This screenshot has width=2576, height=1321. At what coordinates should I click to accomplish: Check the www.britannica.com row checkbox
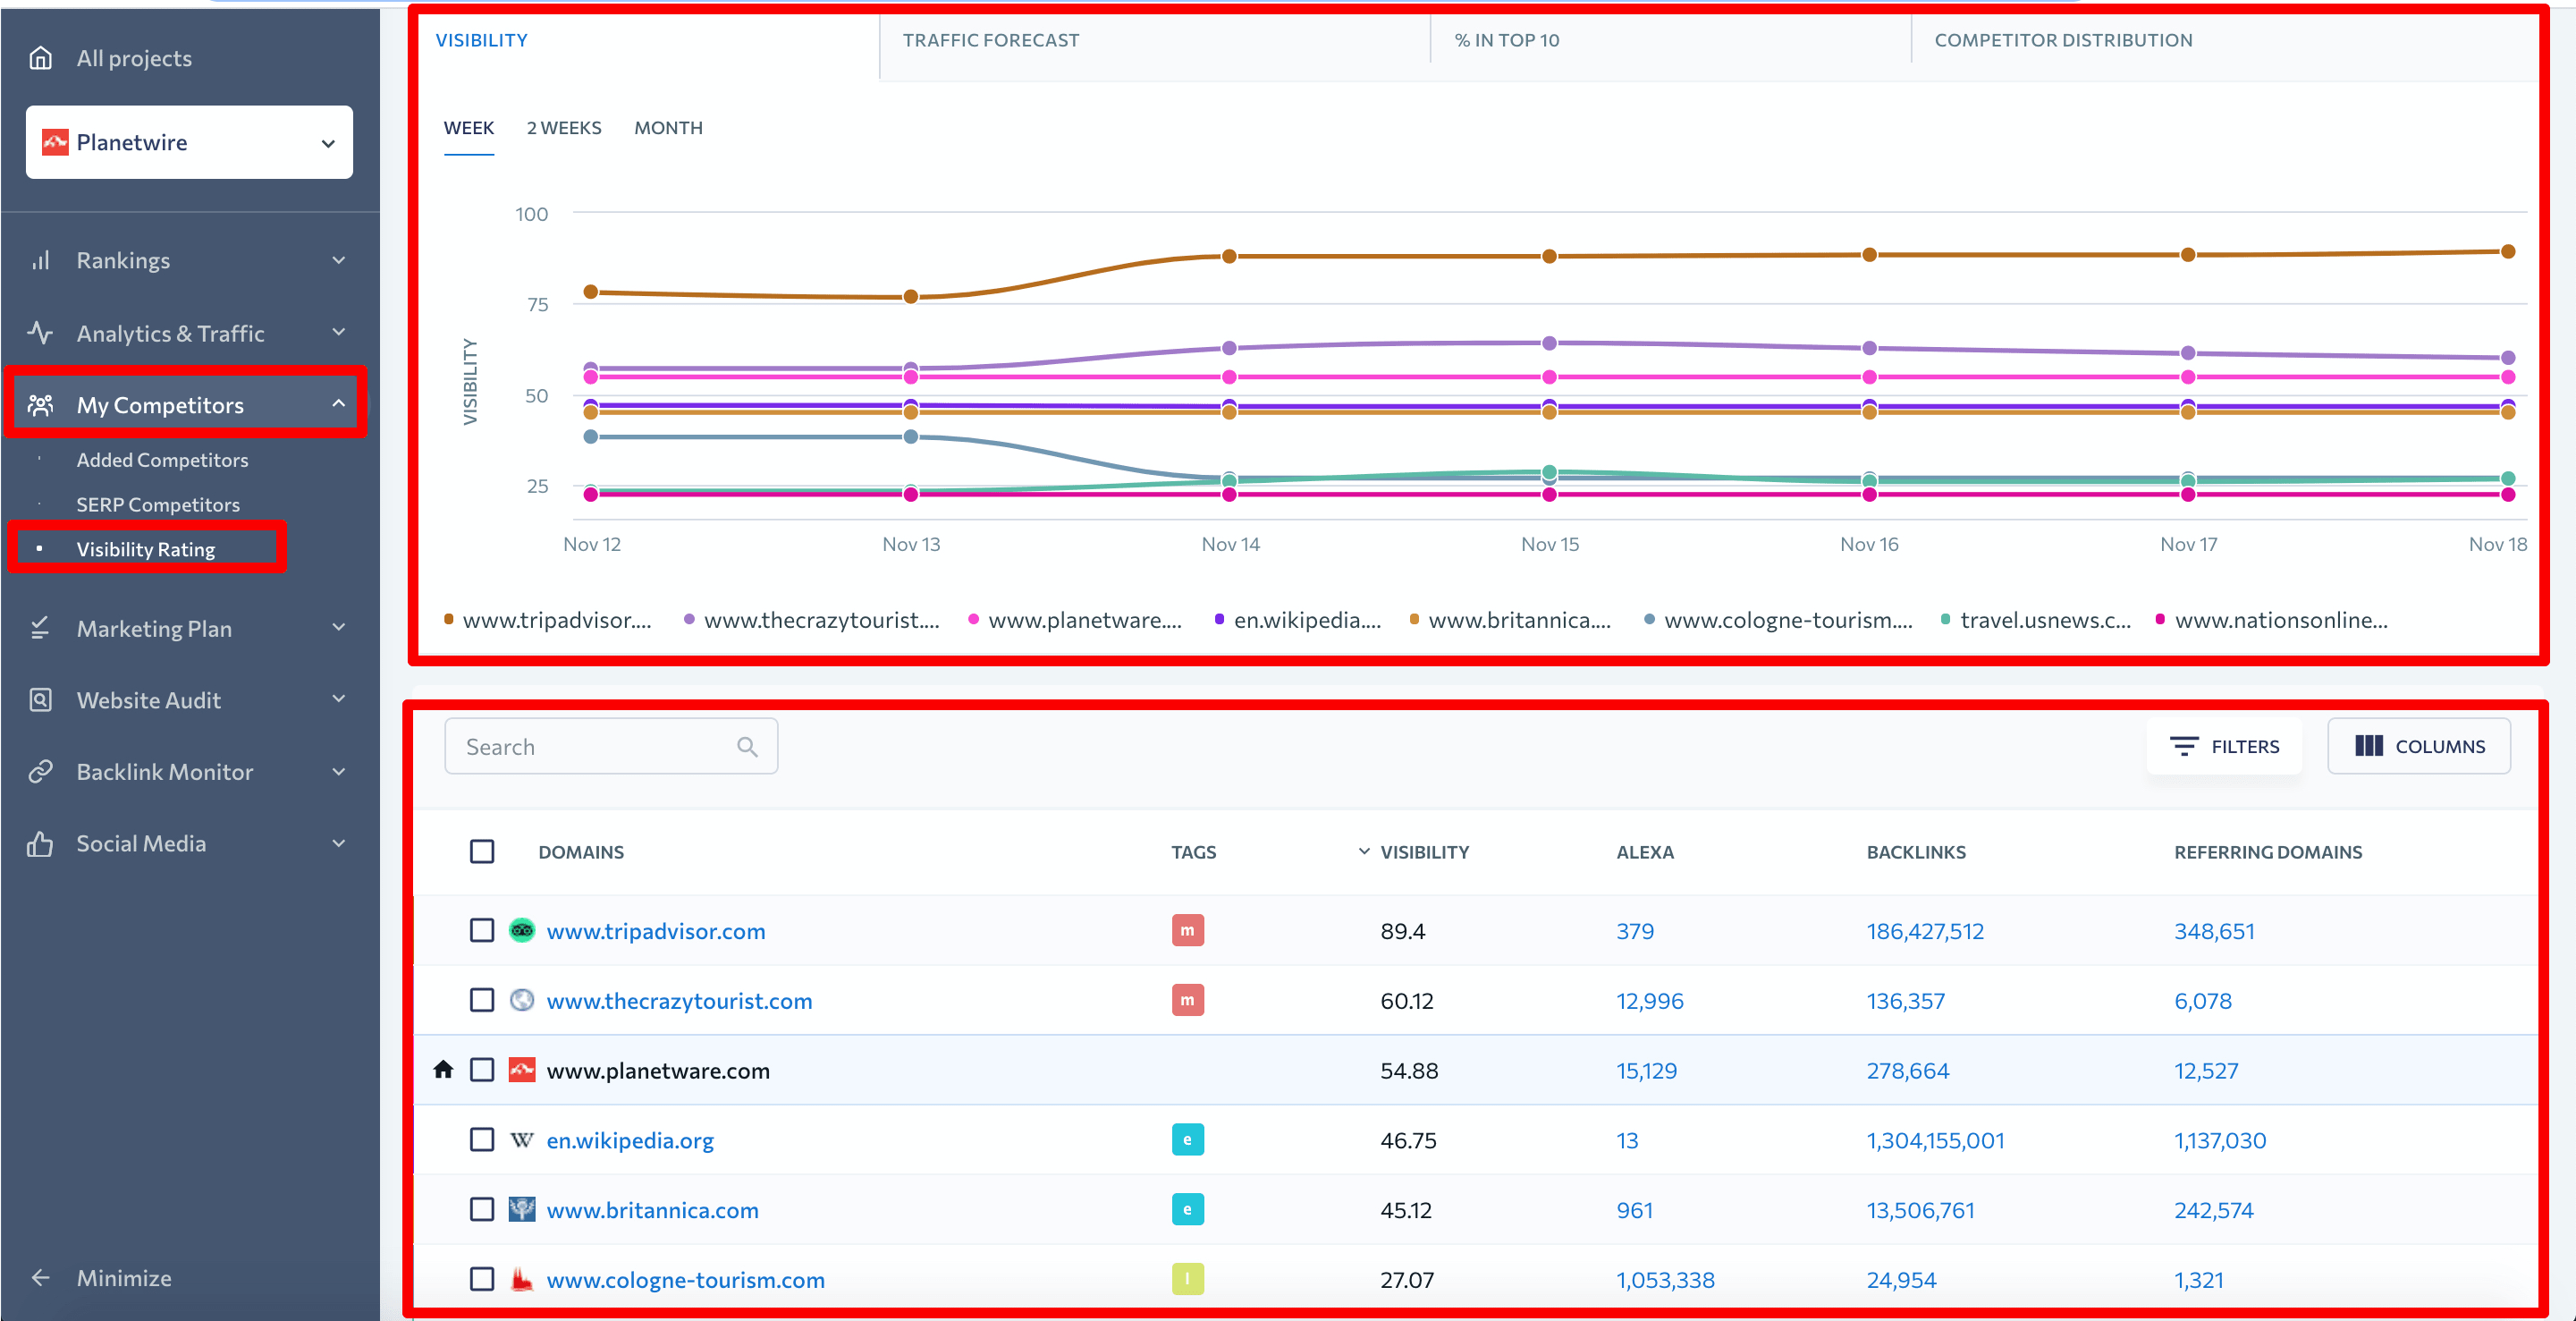[482, 1210]
